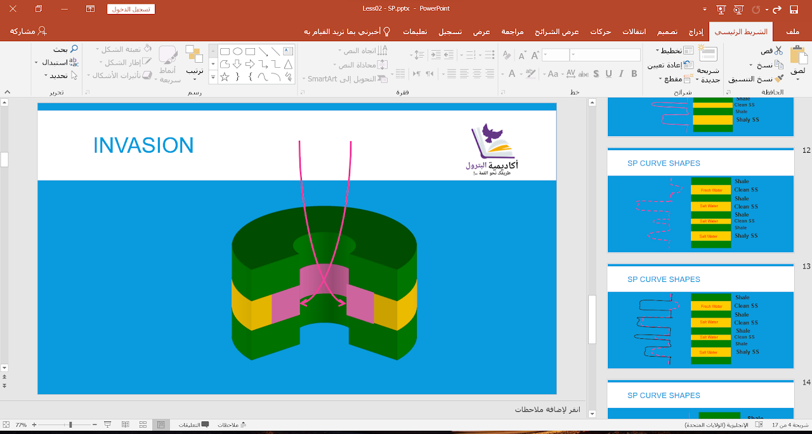The width and height of the screenshot is (812, 434).
Task: Select the star shape in shapes gallery
Action: [224, 77]
